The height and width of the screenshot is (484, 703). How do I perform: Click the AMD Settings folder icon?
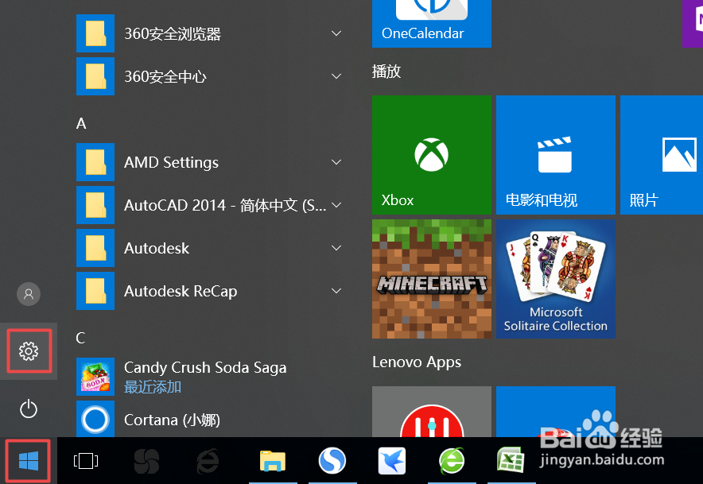tap(95, 162)
